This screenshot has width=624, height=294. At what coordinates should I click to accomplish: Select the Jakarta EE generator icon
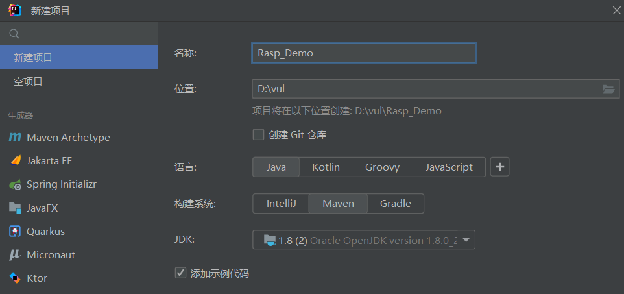point(15,161)
